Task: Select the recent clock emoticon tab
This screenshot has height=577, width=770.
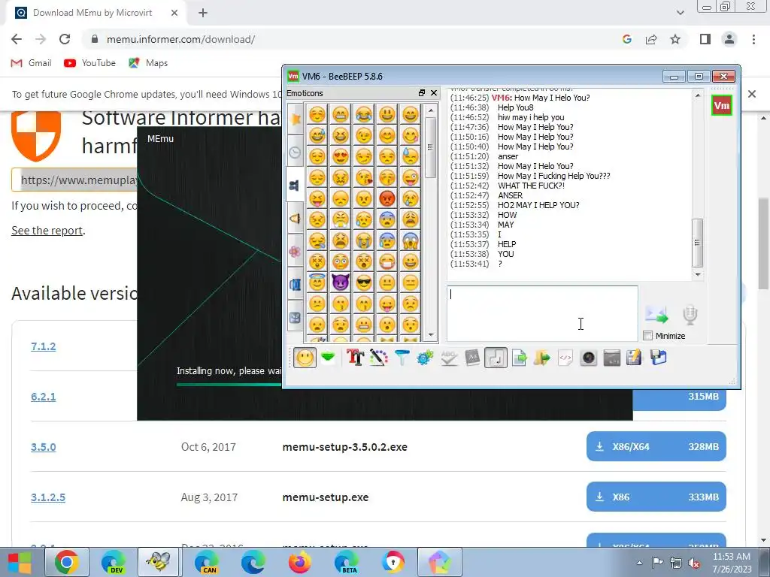Action: pyautogui.click(x=295, y=153)
